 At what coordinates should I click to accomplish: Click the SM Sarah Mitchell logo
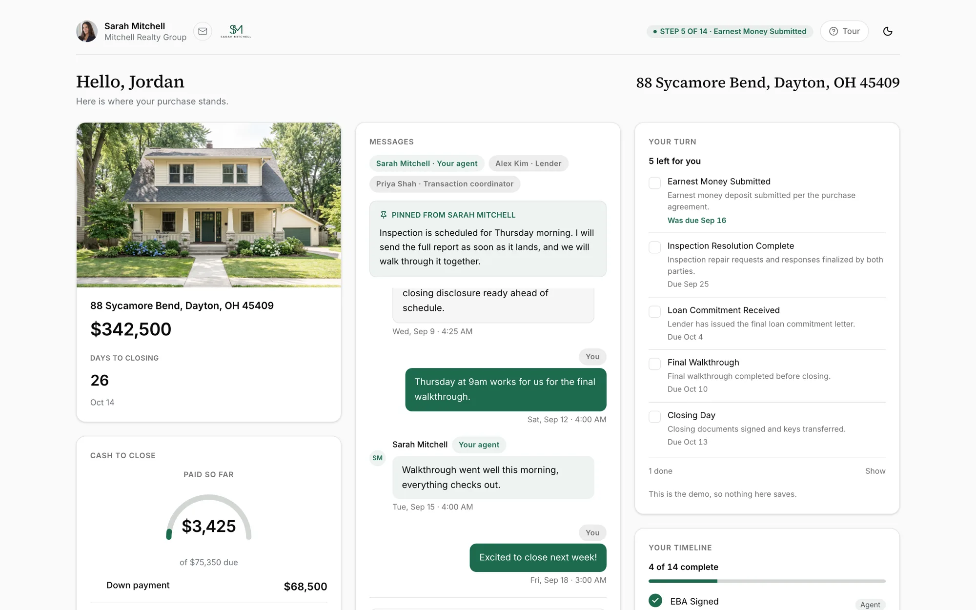(236, 31)
